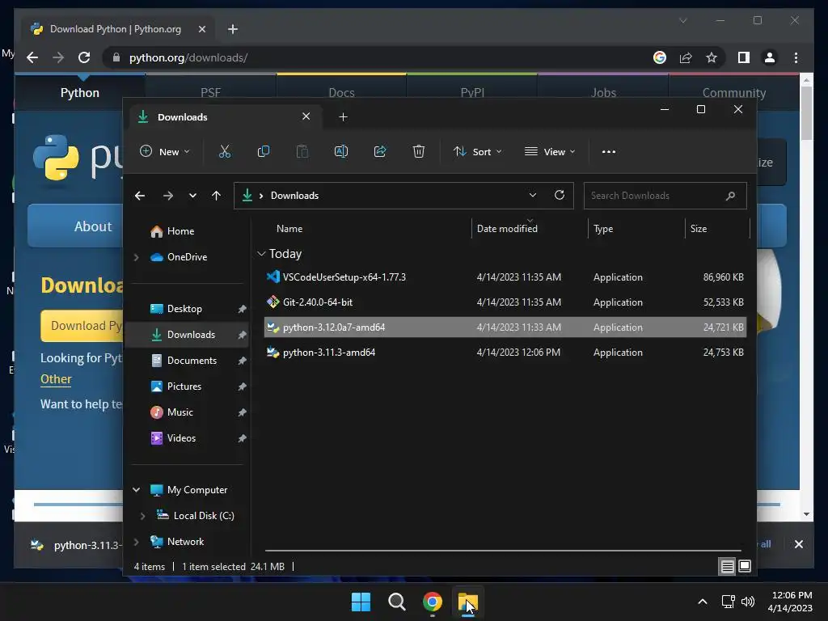Image resolution: width=828 pixels, height=621 pixels.
Task: Click the About menu on python.org
Action: tap(93, 226)
